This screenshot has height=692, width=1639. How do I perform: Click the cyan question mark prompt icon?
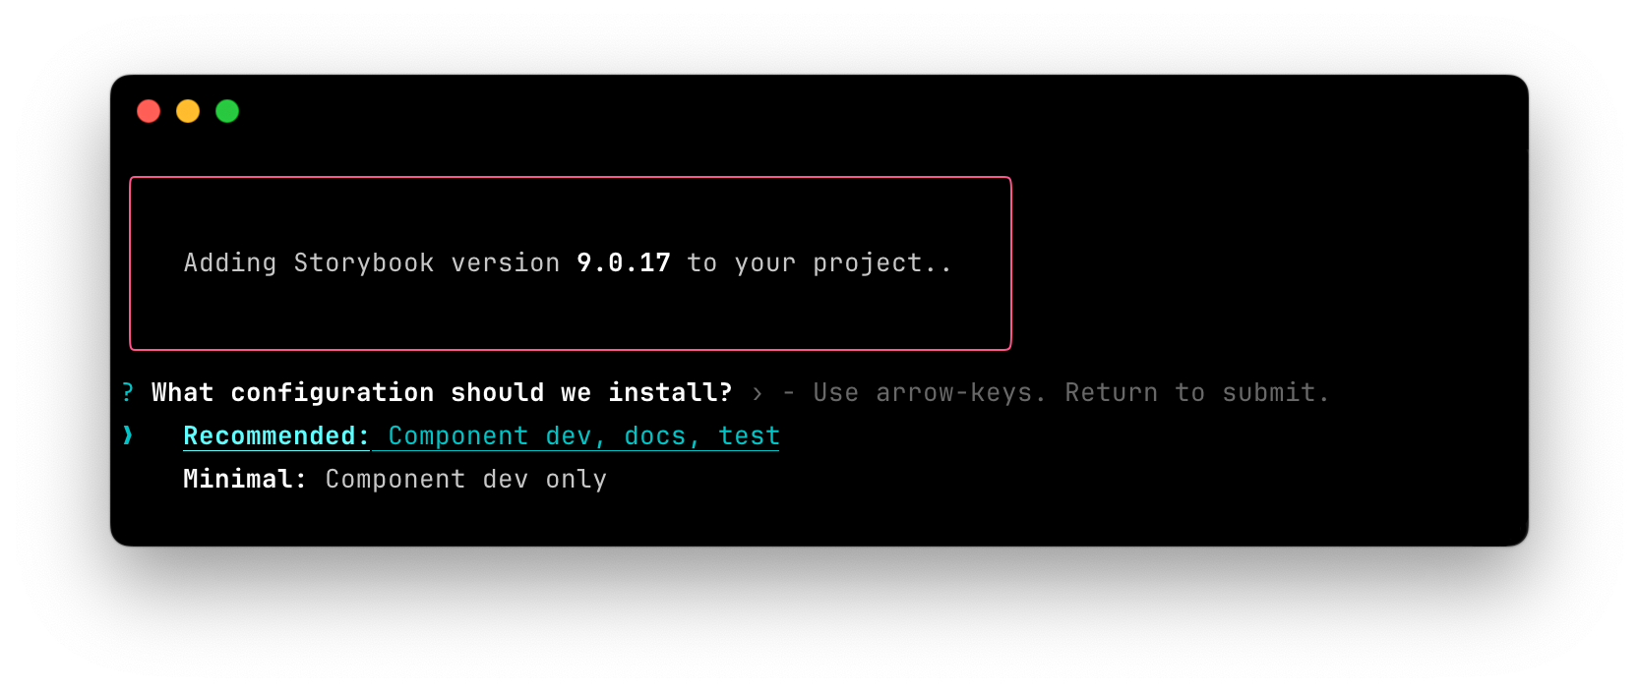coord(127,392)
